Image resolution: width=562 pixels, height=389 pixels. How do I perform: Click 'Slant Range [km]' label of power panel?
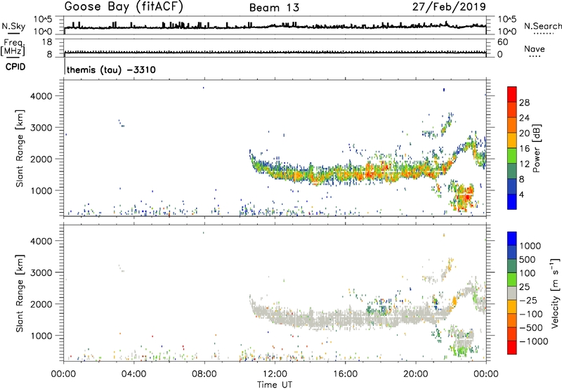click(x=20, y=148)
